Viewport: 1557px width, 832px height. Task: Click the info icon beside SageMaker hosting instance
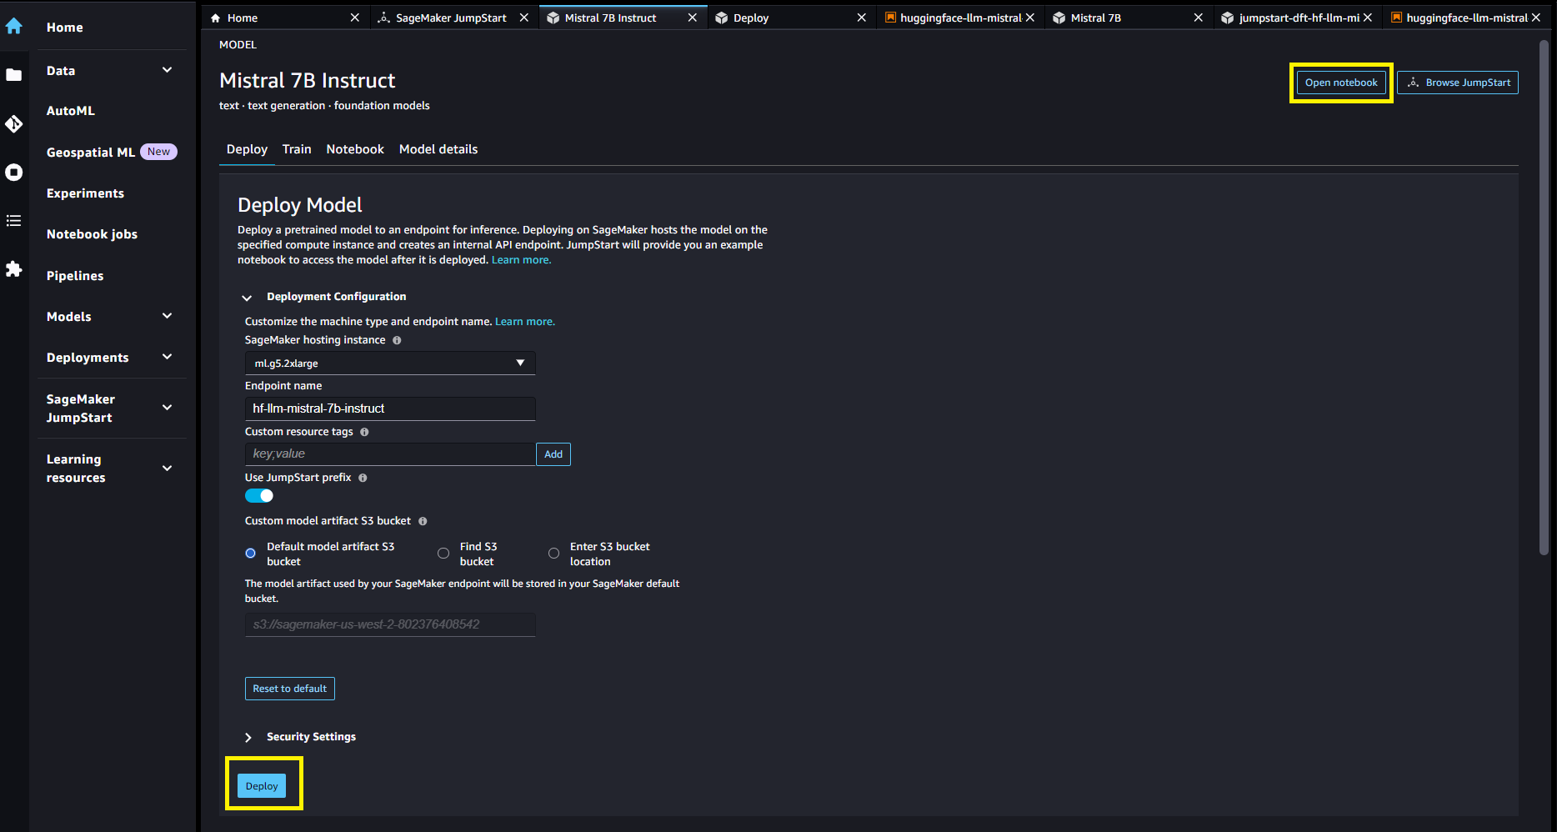tap(397, 340)
